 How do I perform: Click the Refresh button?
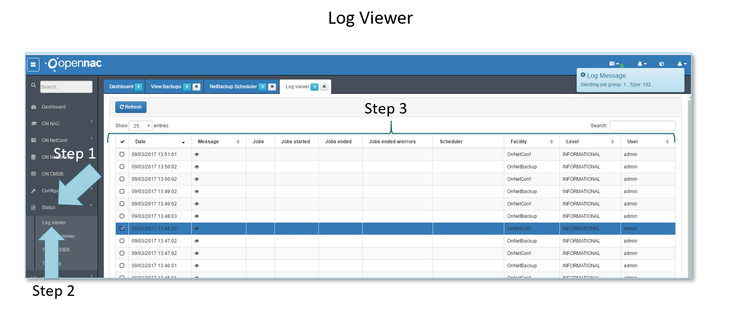(130, 107)
